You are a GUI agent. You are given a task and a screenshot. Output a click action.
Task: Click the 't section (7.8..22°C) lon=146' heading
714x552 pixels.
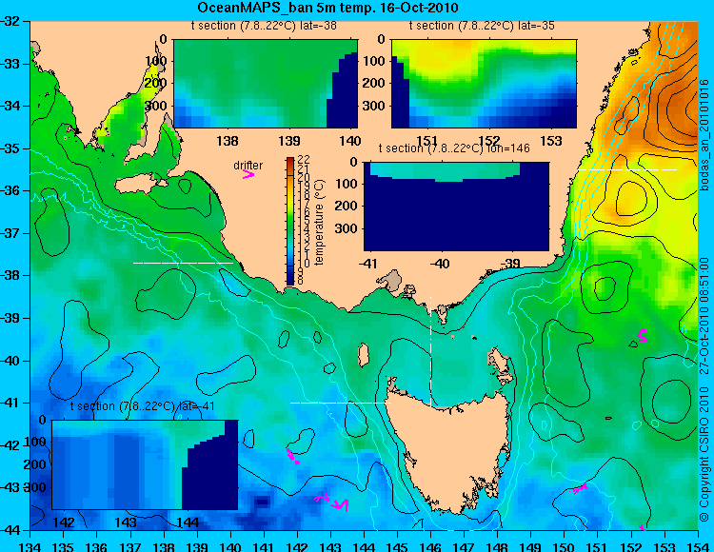(x=454, y=148)
